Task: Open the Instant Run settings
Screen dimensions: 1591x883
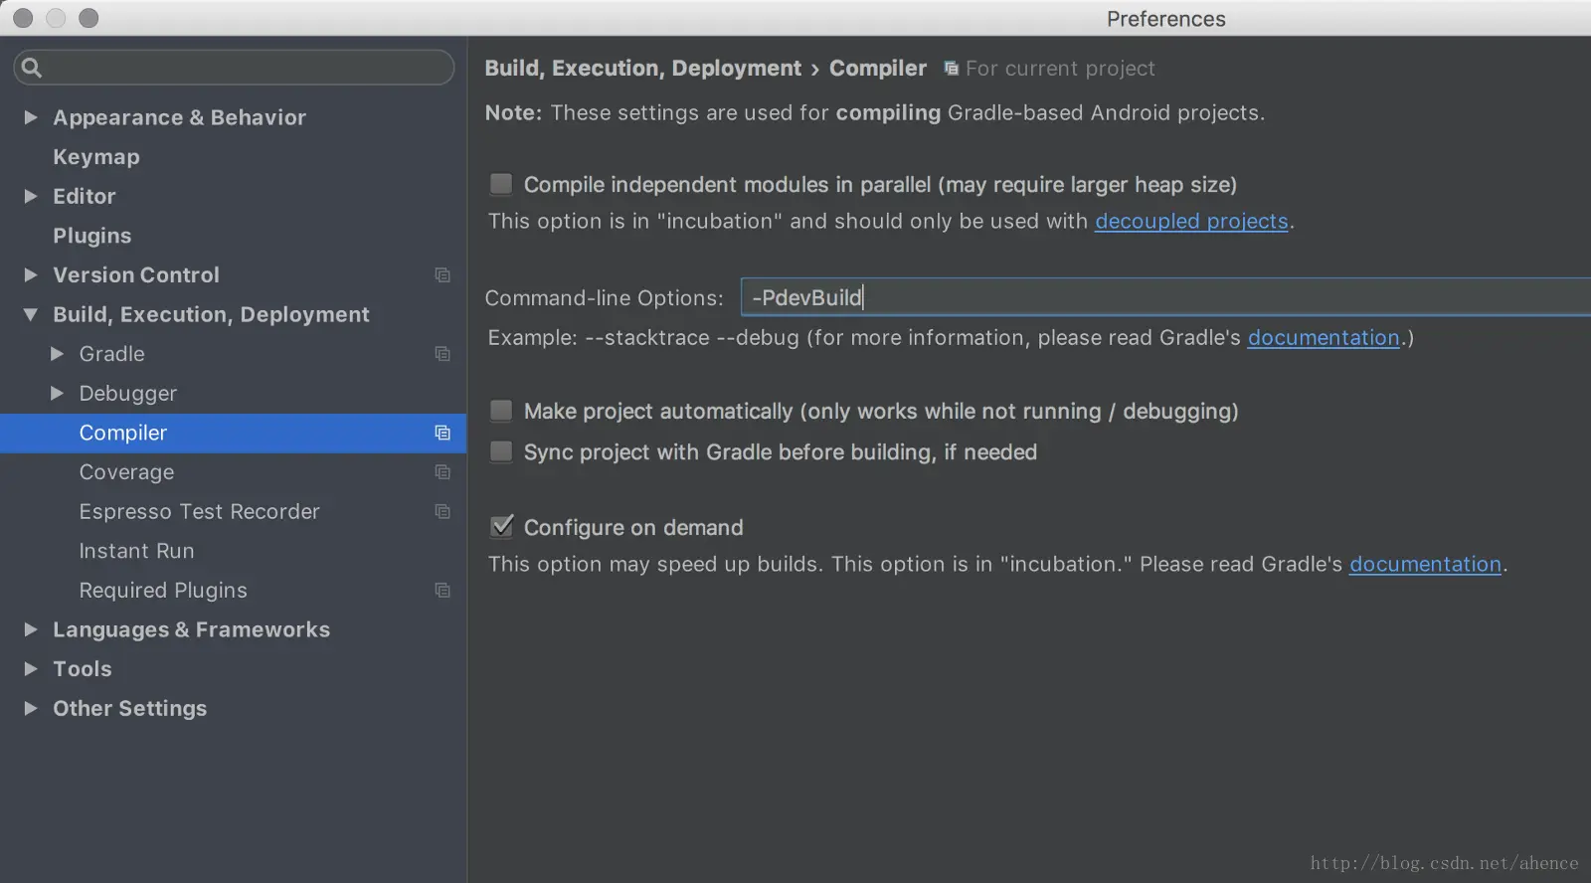Action: (x=137, y=551)
